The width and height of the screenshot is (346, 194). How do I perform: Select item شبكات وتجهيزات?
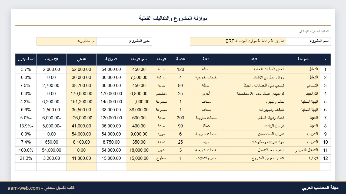click(x=254, y=110)
